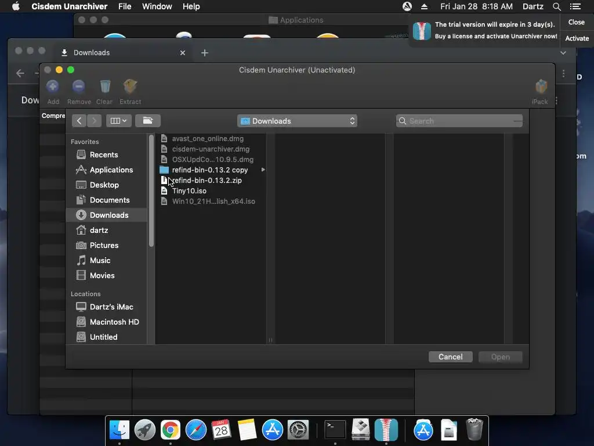
Task: Open the Window menu
Action: [x=157, y=6]
